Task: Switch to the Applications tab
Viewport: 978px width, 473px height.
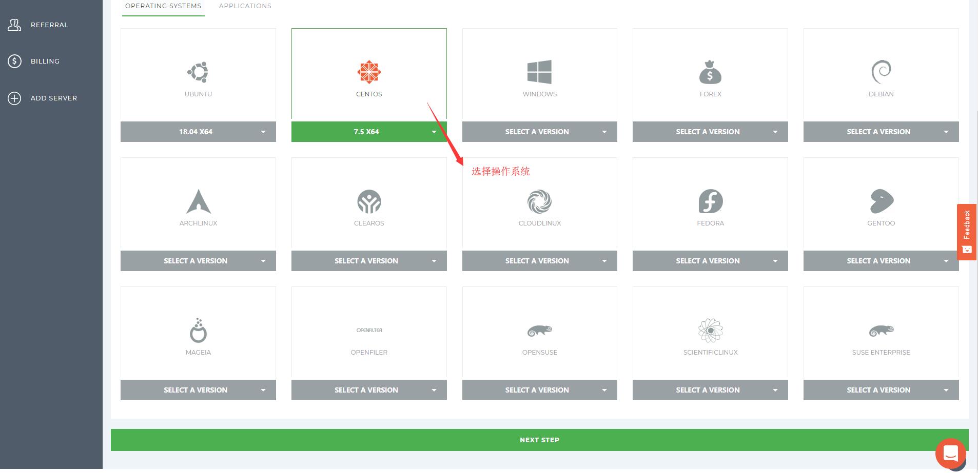Action: coord(245,6)
